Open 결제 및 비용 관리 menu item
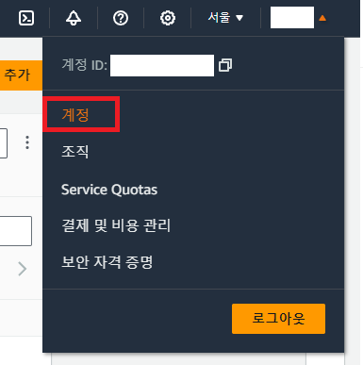 tap(116, 225)
